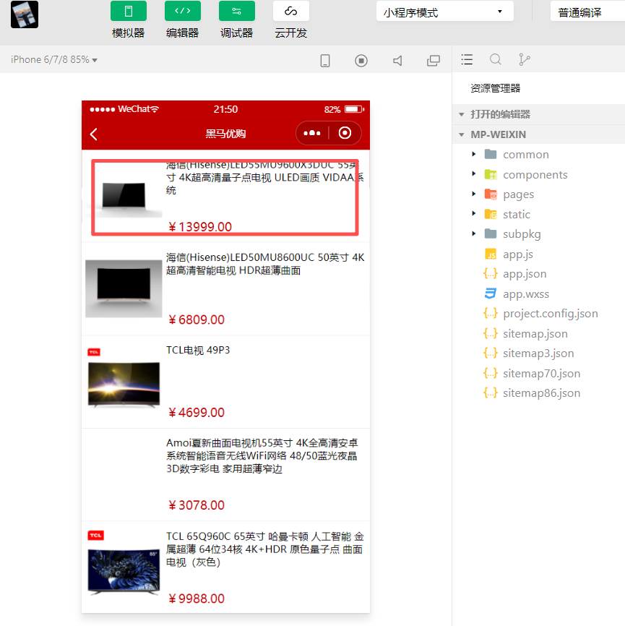Image resolution: width=625 pixels, height=626 pixels.
Task: Toggle the simulator panel button
Action: [x=128, y=11]
